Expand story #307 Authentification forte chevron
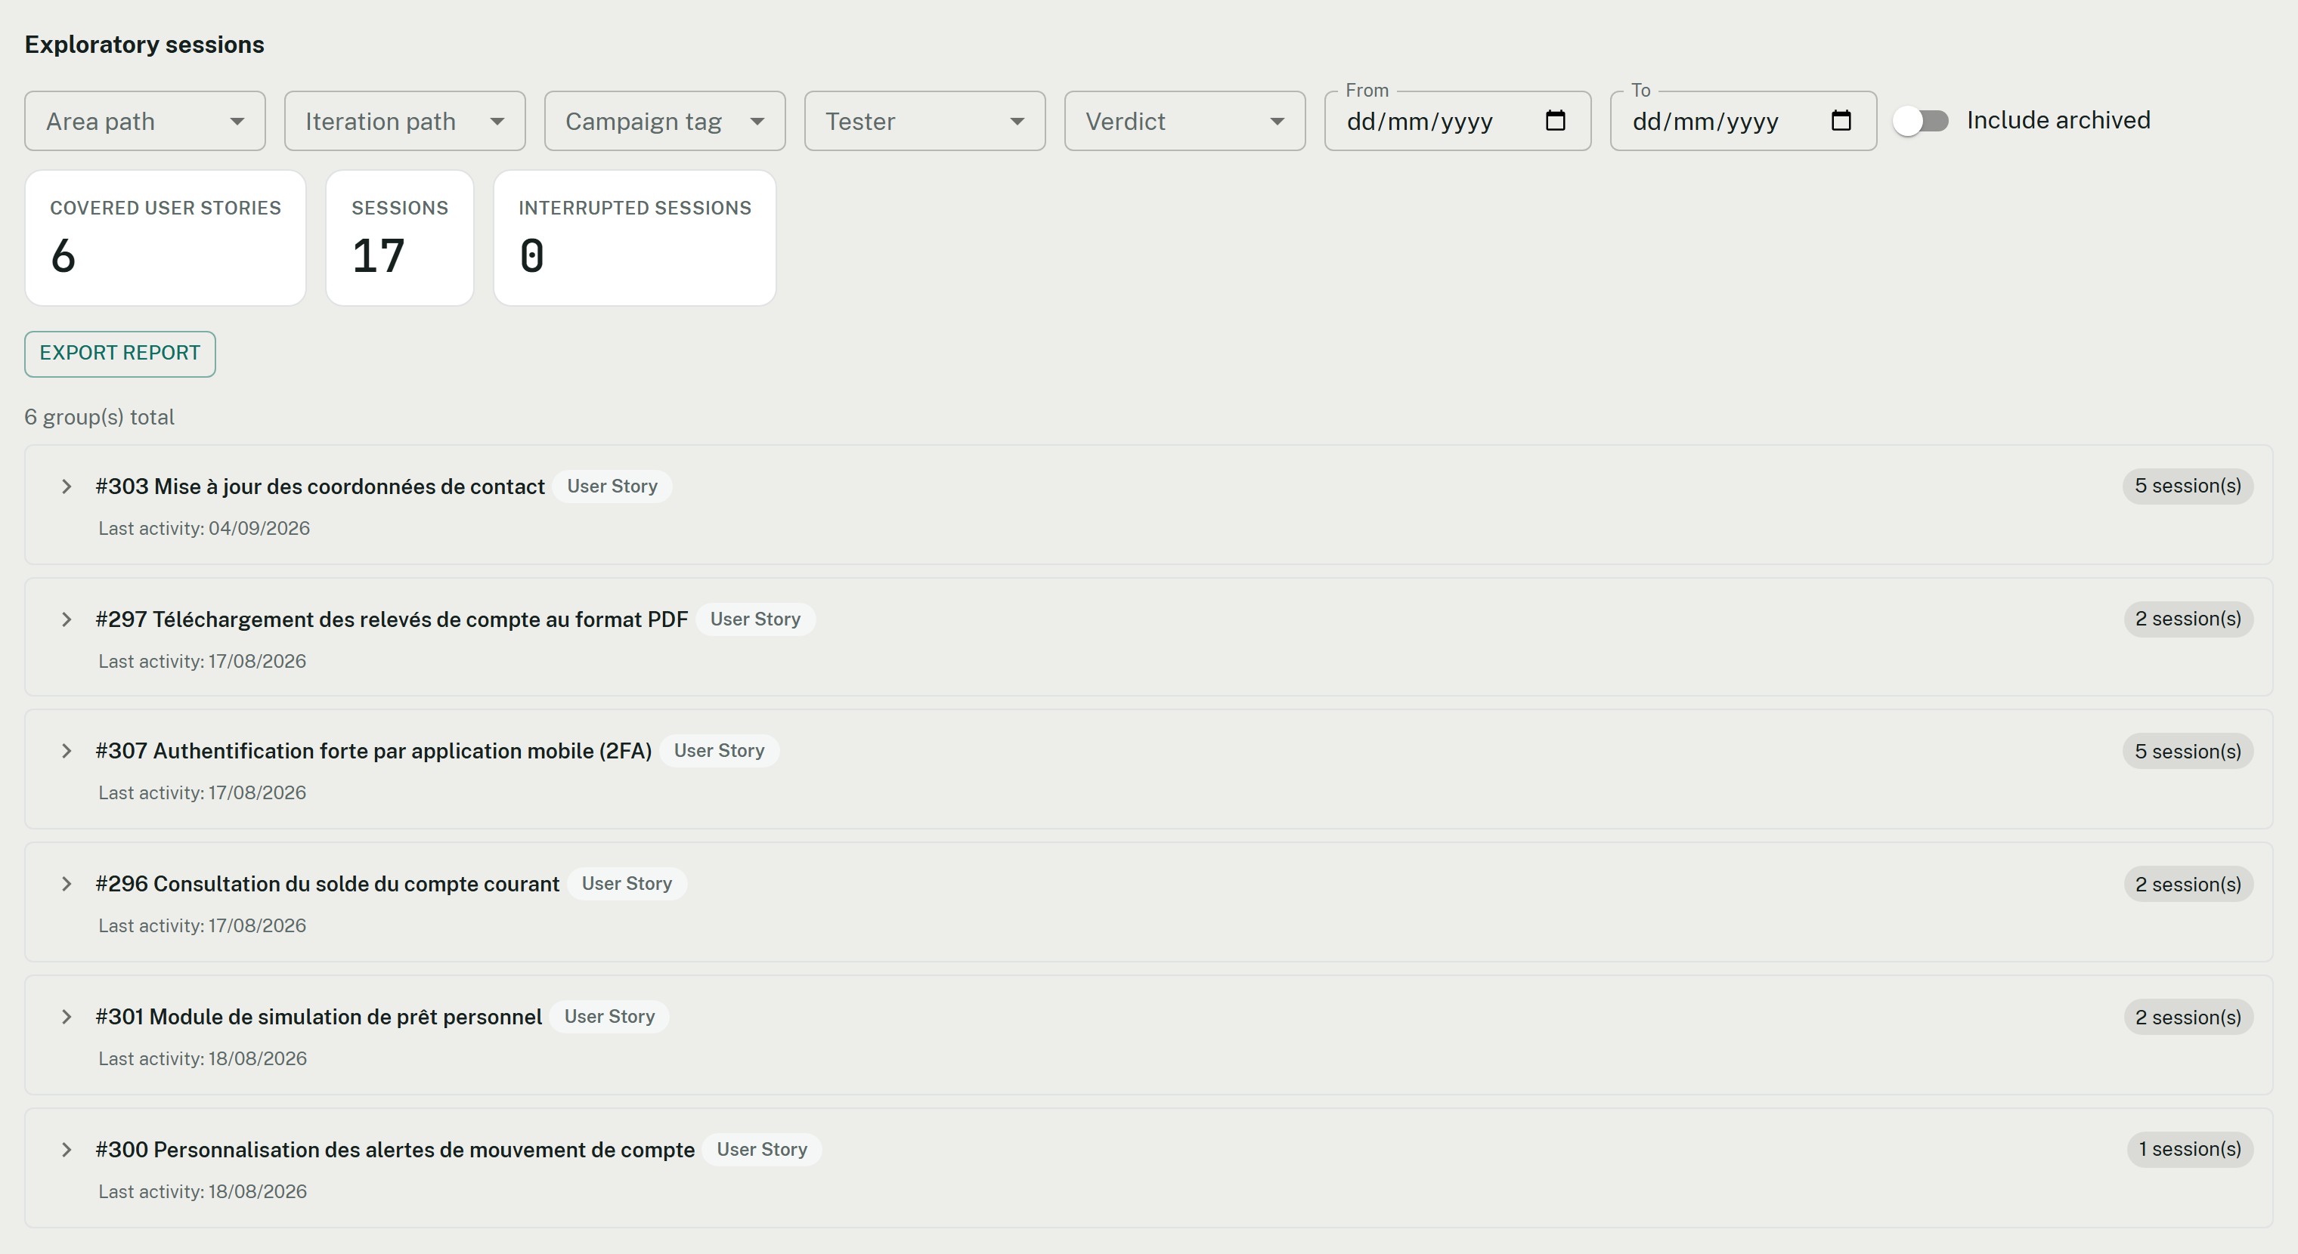Screen dimensions: 2298x1254 66,752
